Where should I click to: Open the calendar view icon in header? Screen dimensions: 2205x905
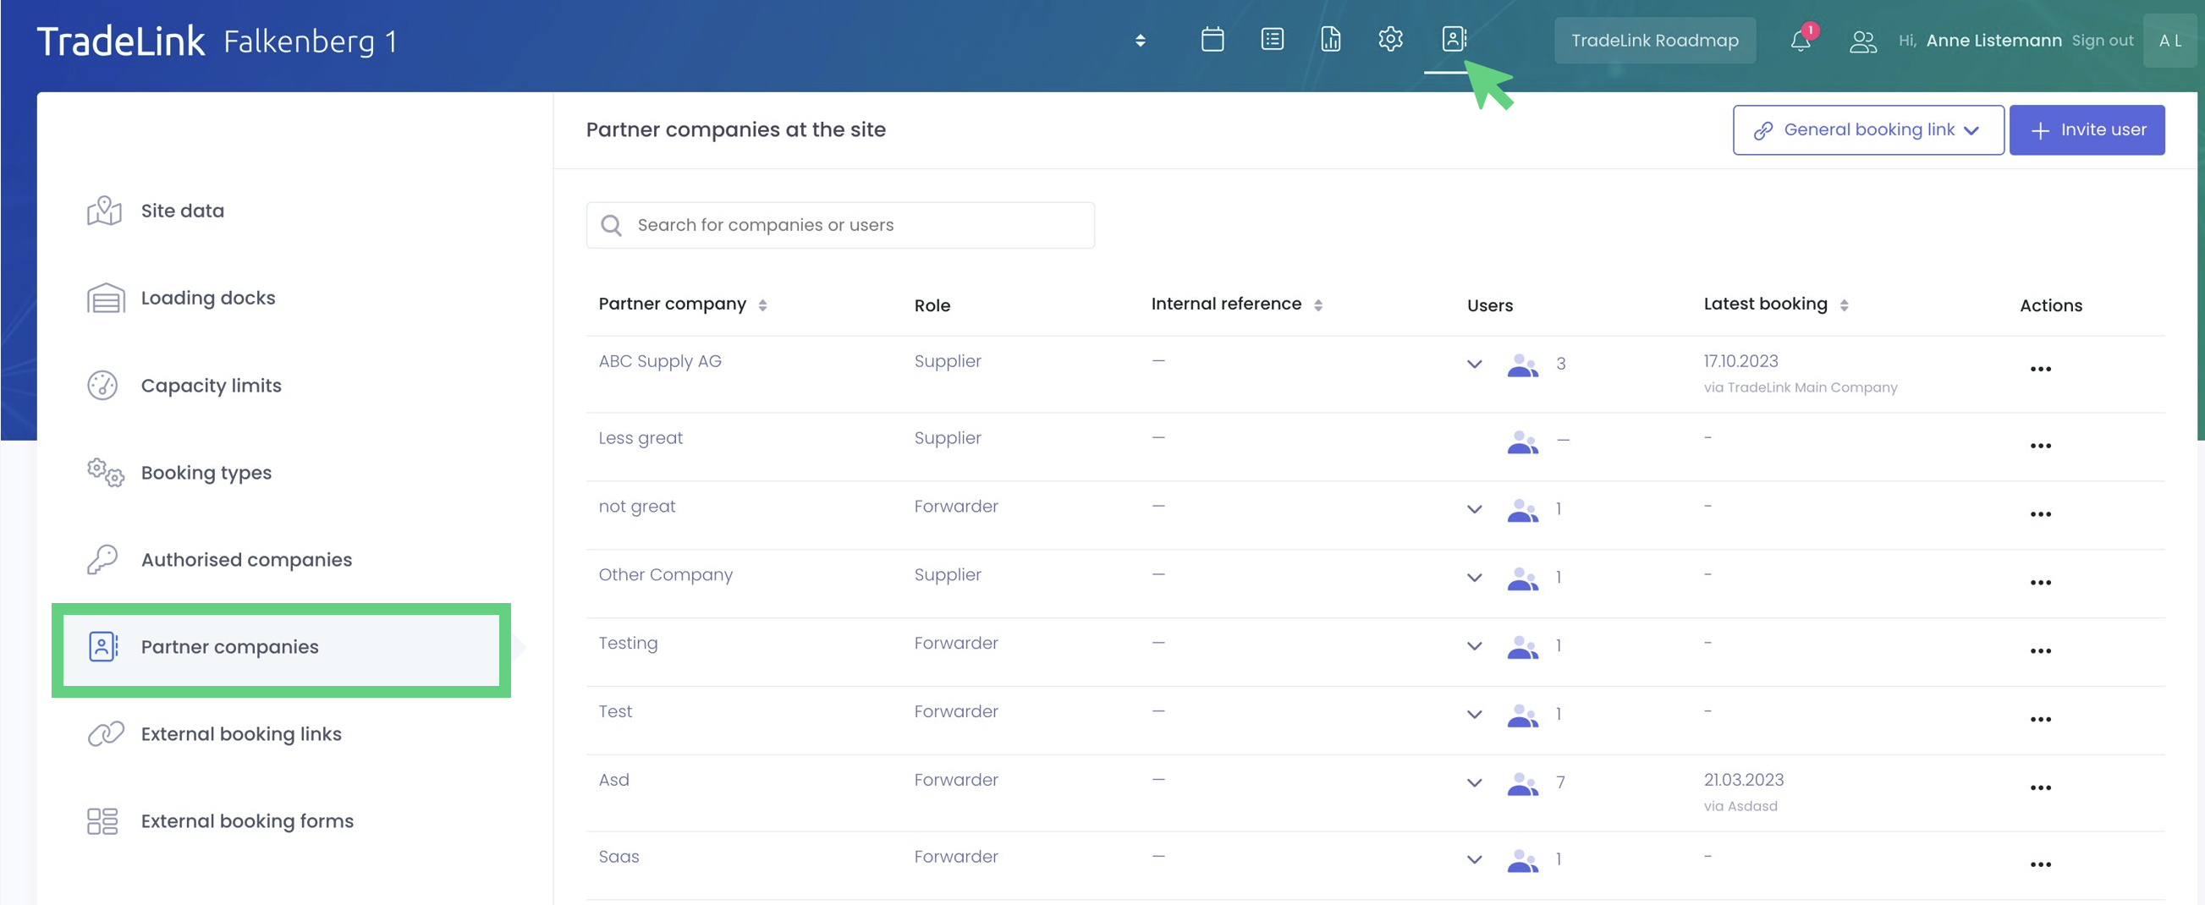coord(1212,40)
